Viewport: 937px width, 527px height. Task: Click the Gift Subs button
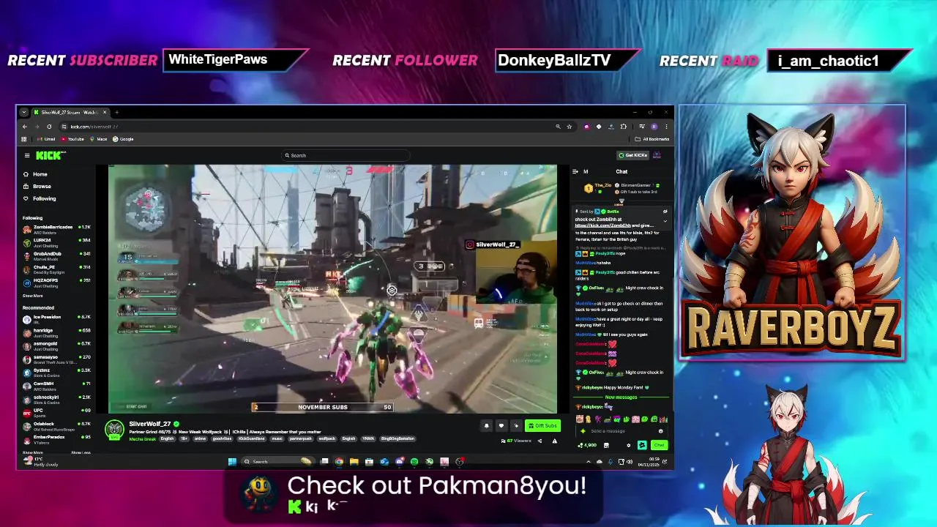coord(542,425)
